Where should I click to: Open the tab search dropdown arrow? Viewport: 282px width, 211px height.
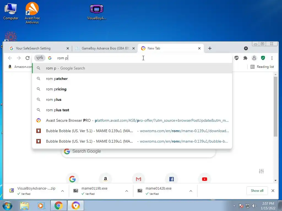click(x=246, y=48)
